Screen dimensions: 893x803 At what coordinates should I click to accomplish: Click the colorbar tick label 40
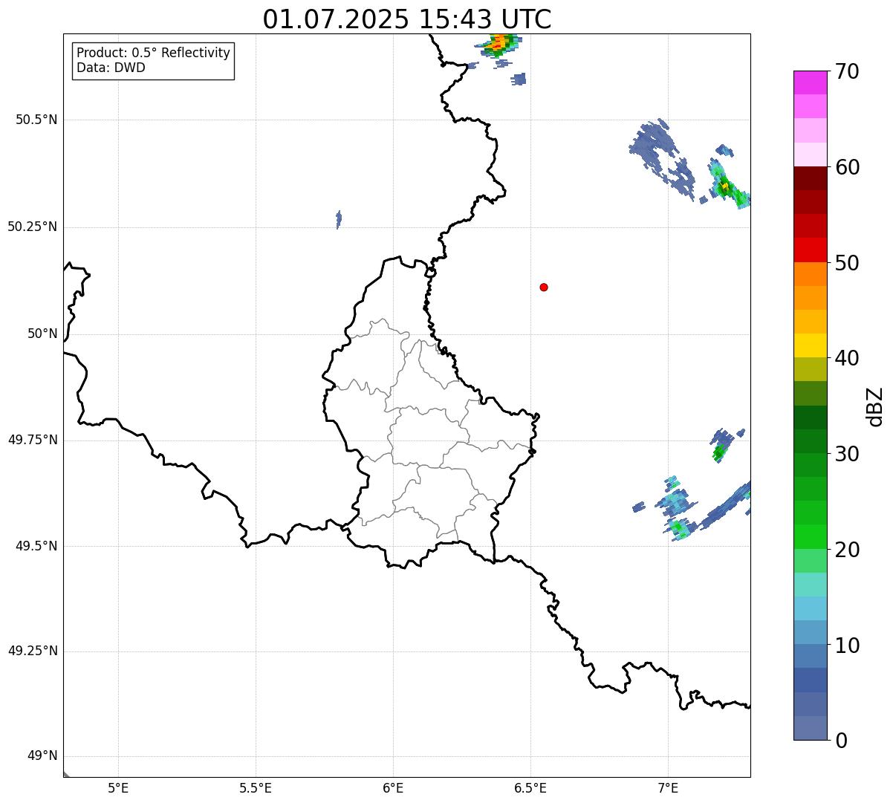coord(847,358)
